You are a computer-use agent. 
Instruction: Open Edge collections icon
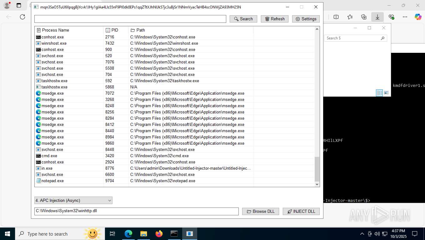click(364, 17)
